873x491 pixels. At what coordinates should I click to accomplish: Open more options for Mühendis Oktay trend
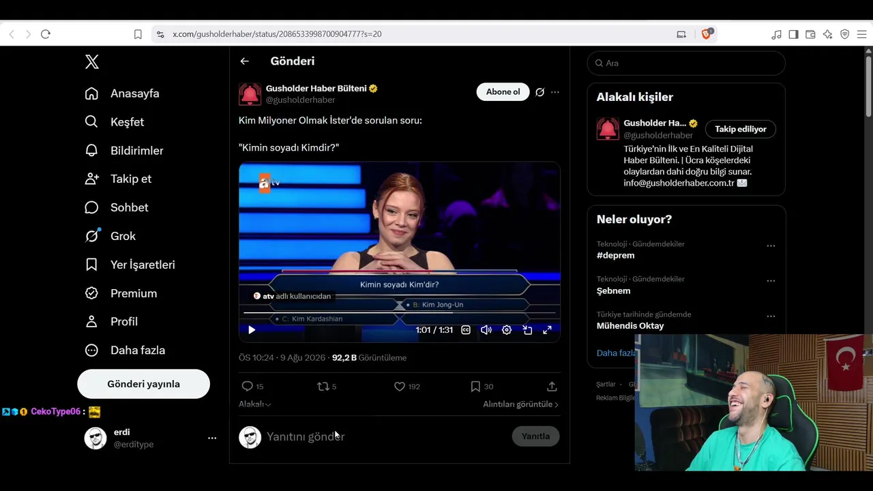click(771, 316)
